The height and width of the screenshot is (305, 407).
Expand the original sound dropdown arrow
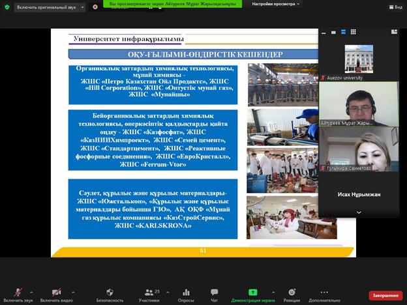[82, 8]
